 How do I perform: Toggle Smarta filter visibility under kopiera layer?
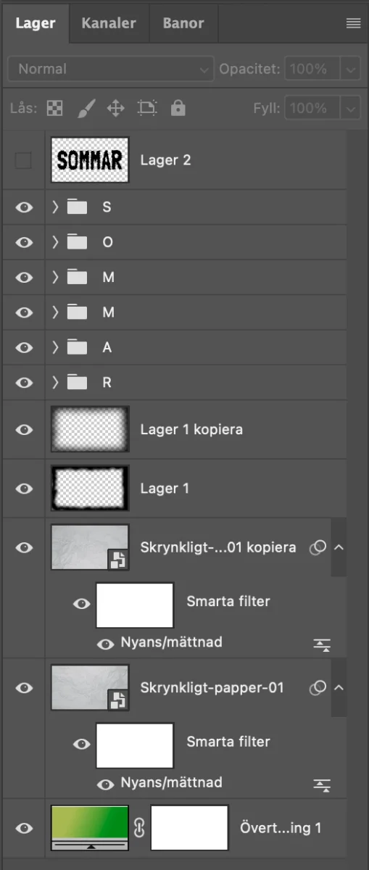tap(82, 604)
